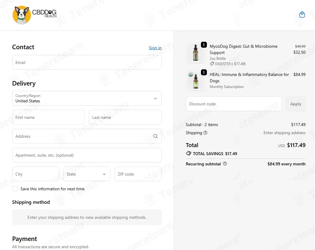This screenshot has width=315, height=250.
Task: Focus the City input field
Action: pyautogui.click(x=36, y=174)
